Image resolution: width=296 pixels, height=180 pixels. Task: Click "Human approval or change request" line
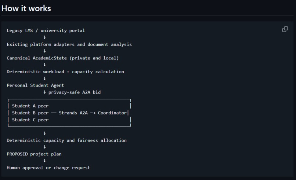[x=48, y=168]
